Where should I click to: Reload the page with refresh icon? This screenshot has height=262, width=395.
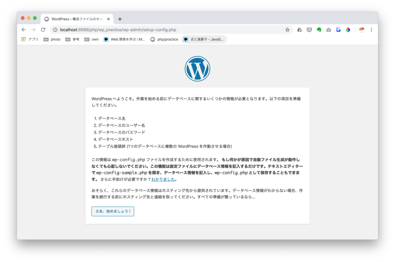pyautogui.click(x=43, y=30)
